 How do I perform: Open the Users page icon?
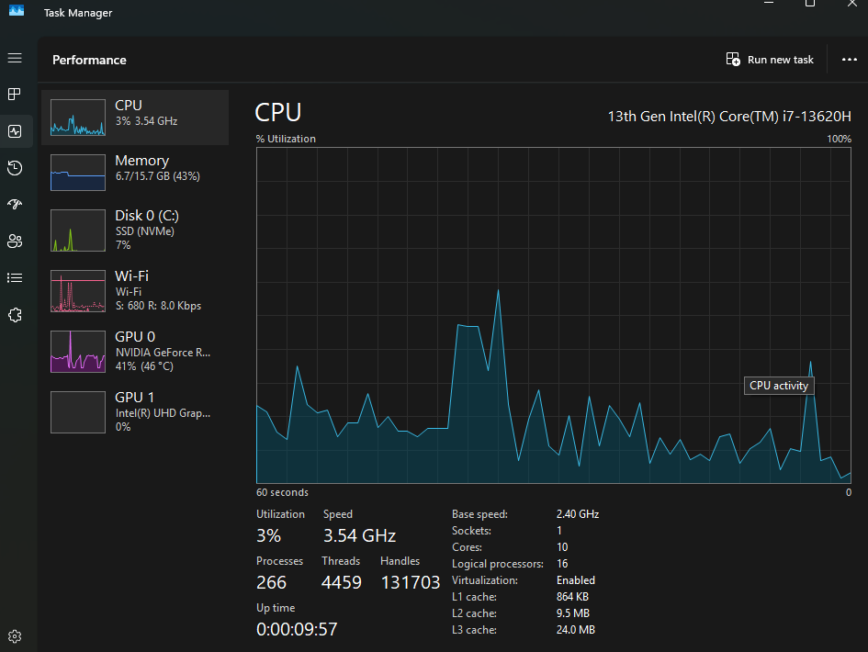pyautogui.click(x=15, y=242)
